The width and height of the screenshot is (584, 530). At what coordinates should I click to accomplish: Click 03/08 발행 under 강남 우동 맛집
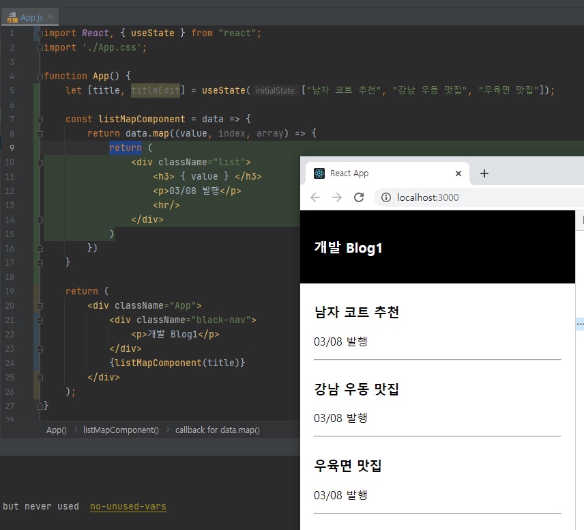340,418
